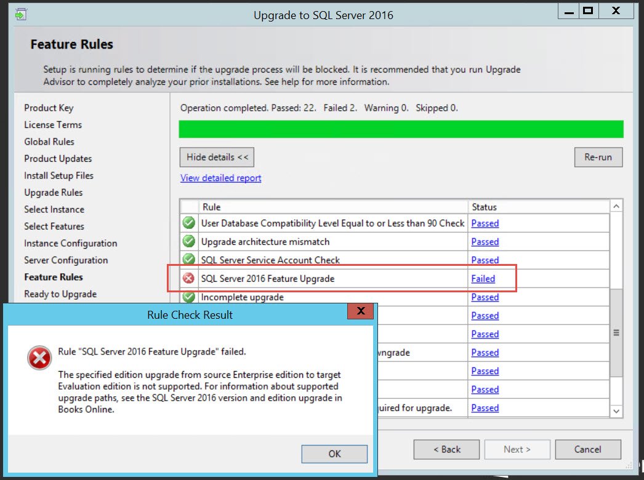Click the green rule check progress bar
This screenshot has width=644, height=480.
click(x=401, y=129)
